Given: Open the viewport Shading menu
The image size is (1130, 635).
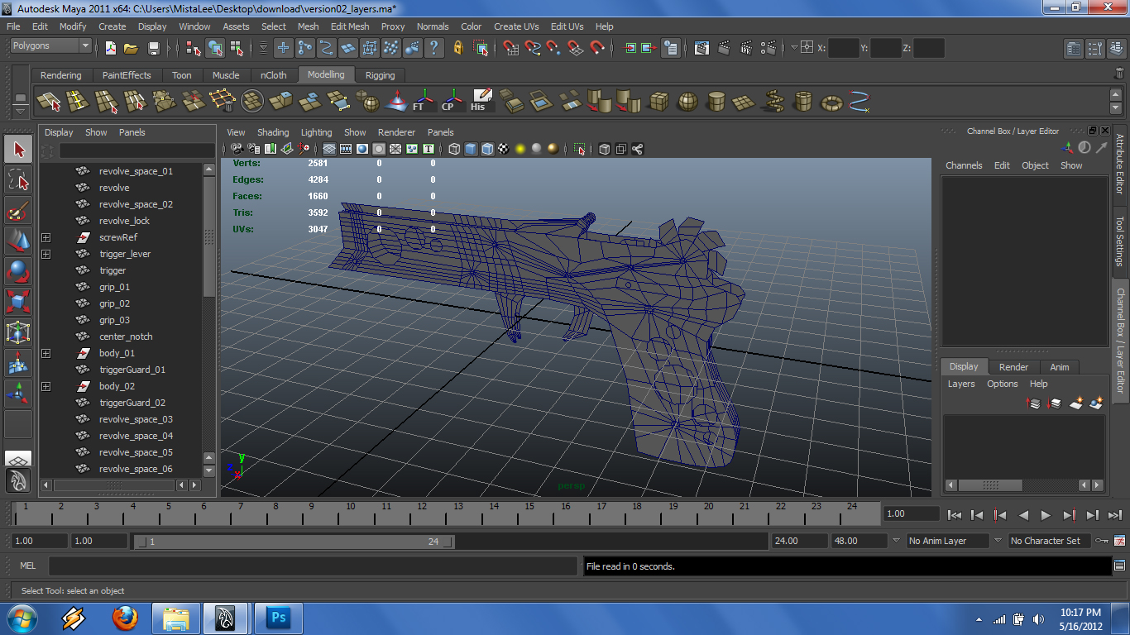Looking at the screenshot, I should tap(273, 132).
